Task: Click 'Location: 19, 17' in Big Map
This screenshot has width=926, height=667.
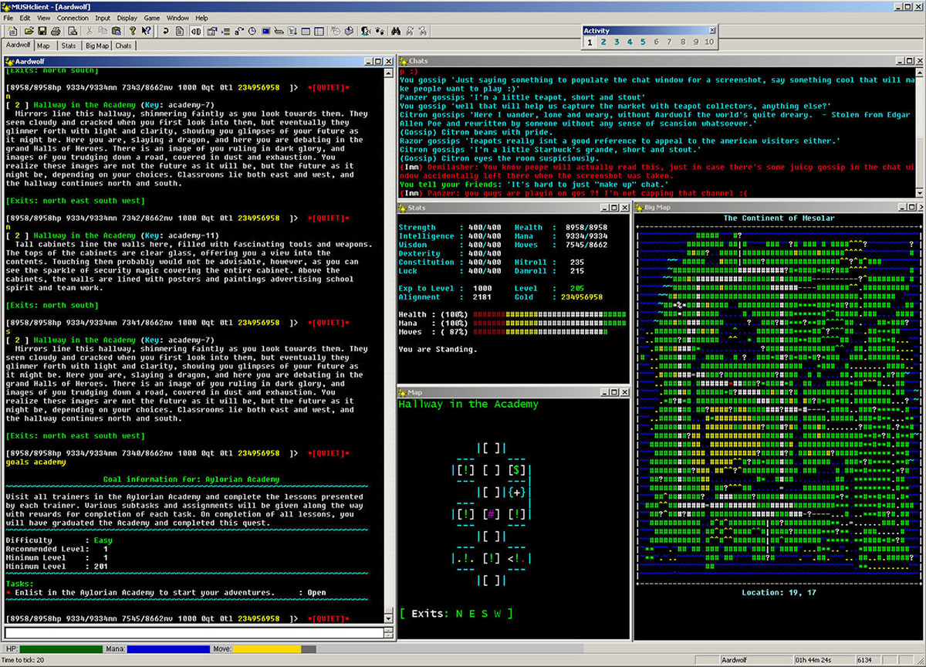Action: point(778,593)
